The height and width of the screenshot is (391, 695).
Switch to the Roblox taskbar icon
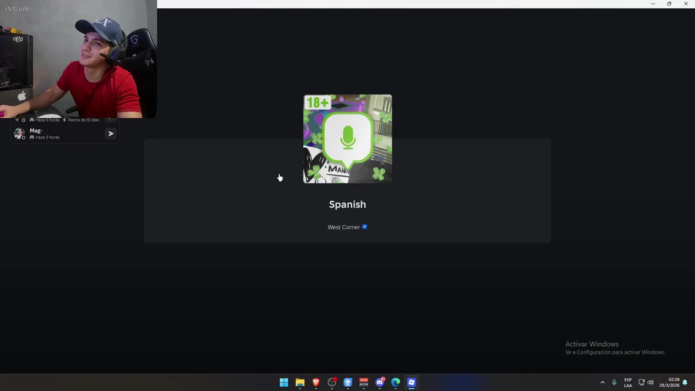[x=412, y=382]
